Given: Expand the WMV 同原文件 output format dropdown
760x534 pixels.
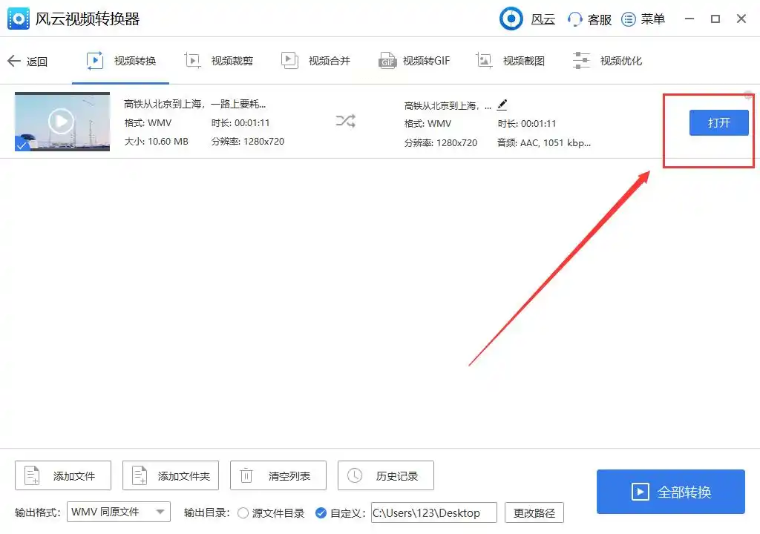Looking at the screenshot, I should pos(119,512).
